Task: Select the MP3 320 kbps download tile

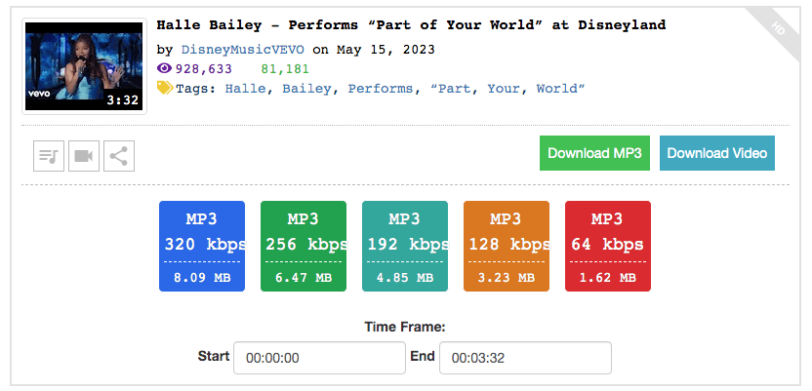Action: [x=202, y=246]
